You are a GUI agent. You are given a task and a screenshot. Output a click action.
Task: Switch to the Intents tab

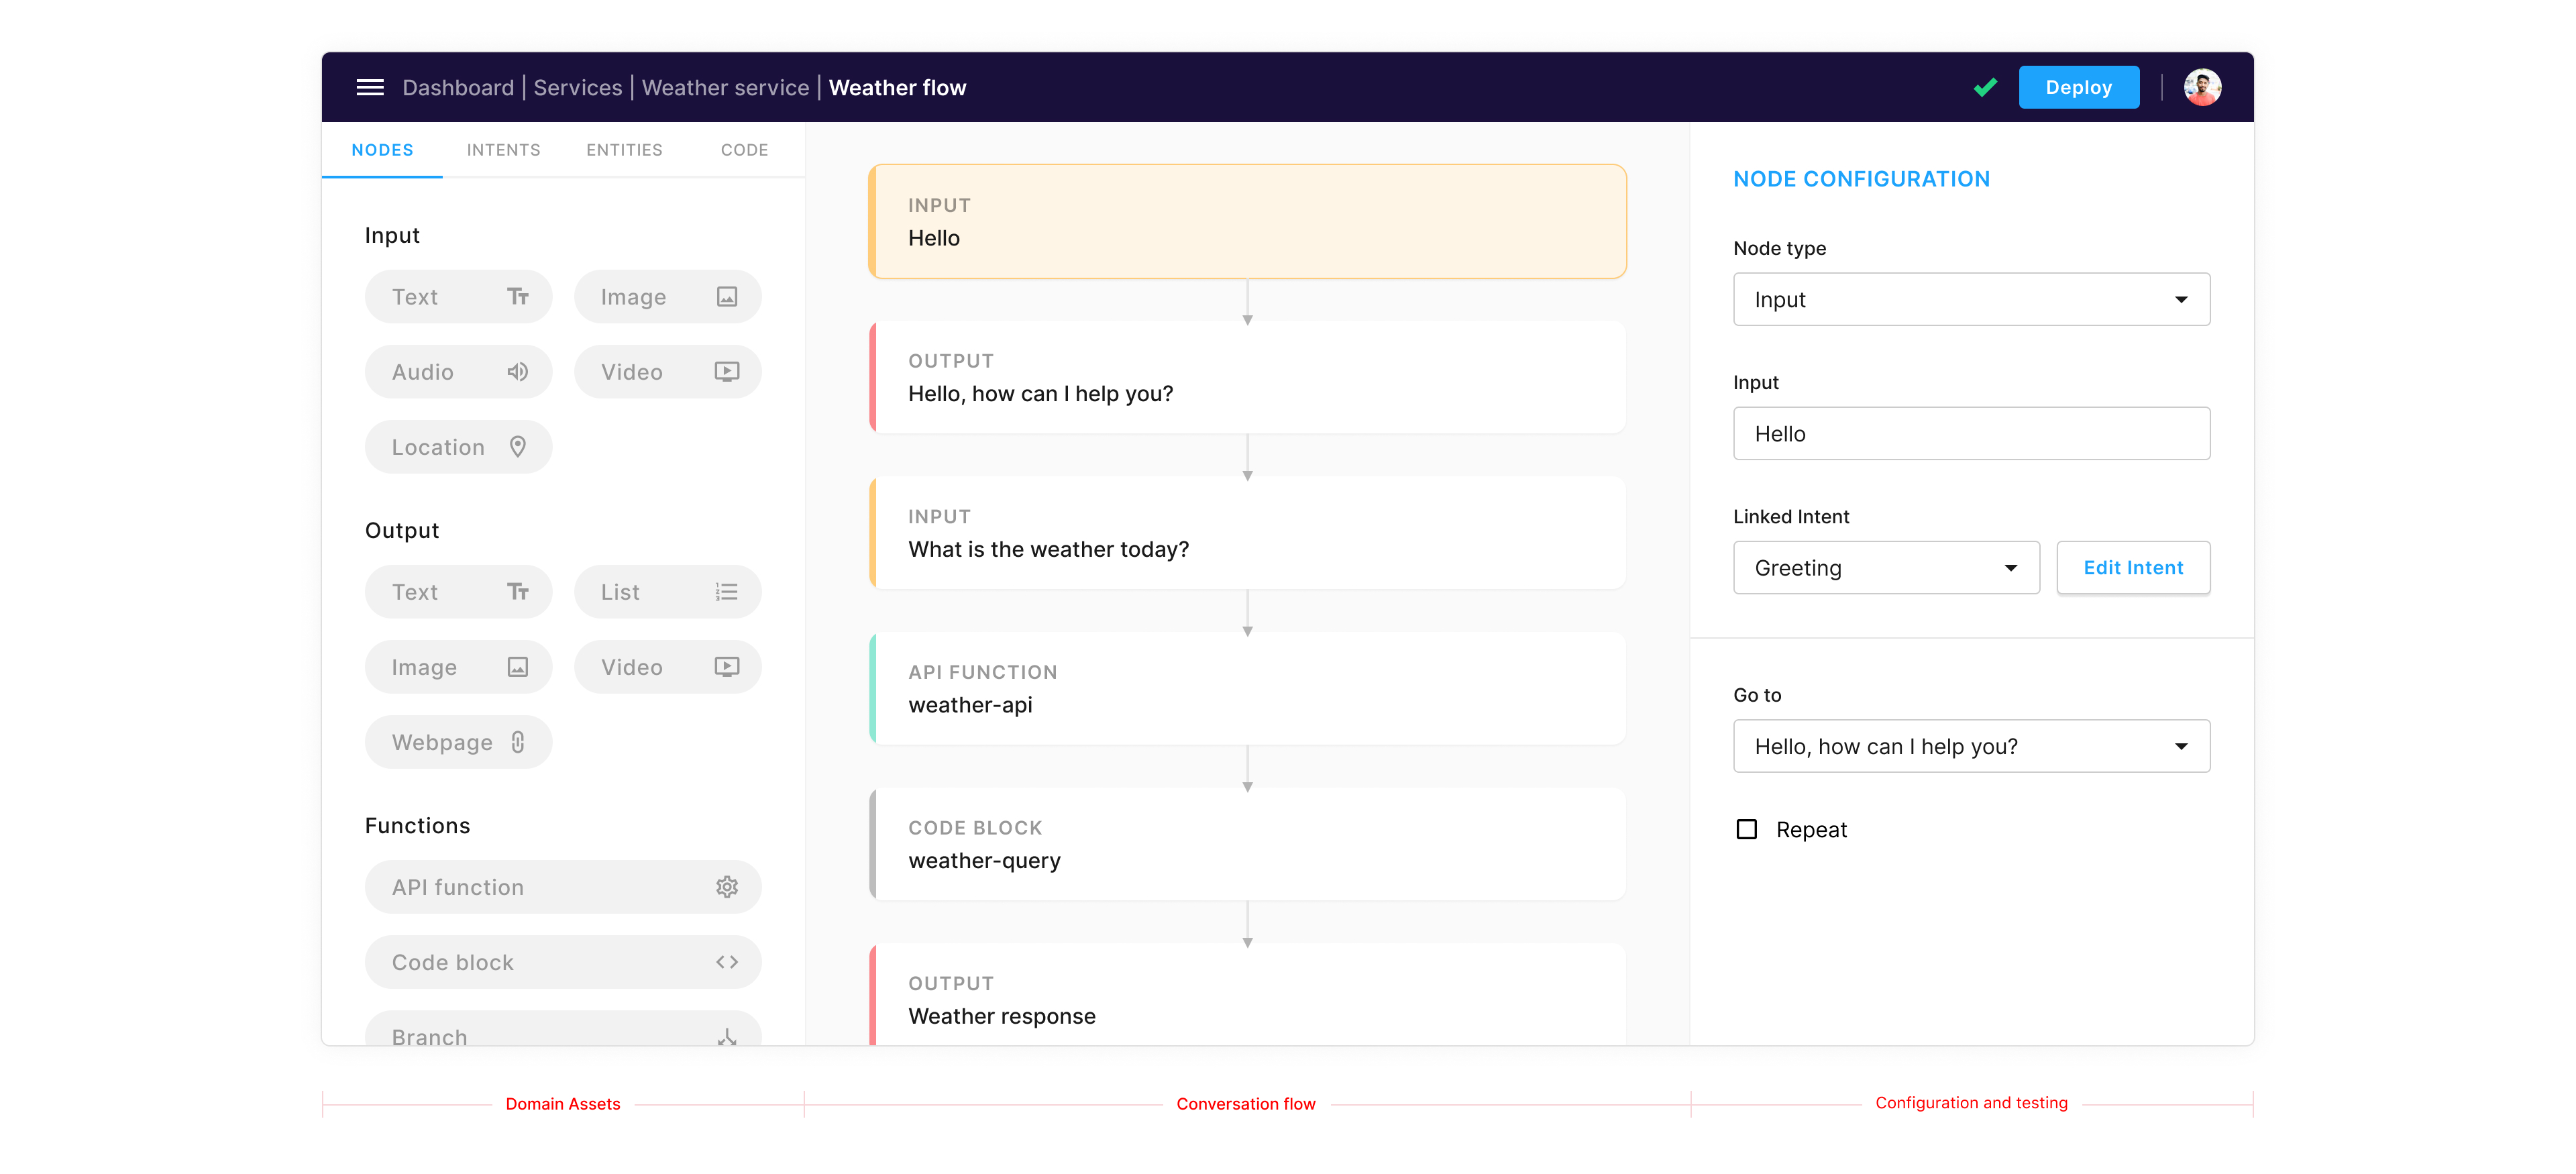coord(503,150)
